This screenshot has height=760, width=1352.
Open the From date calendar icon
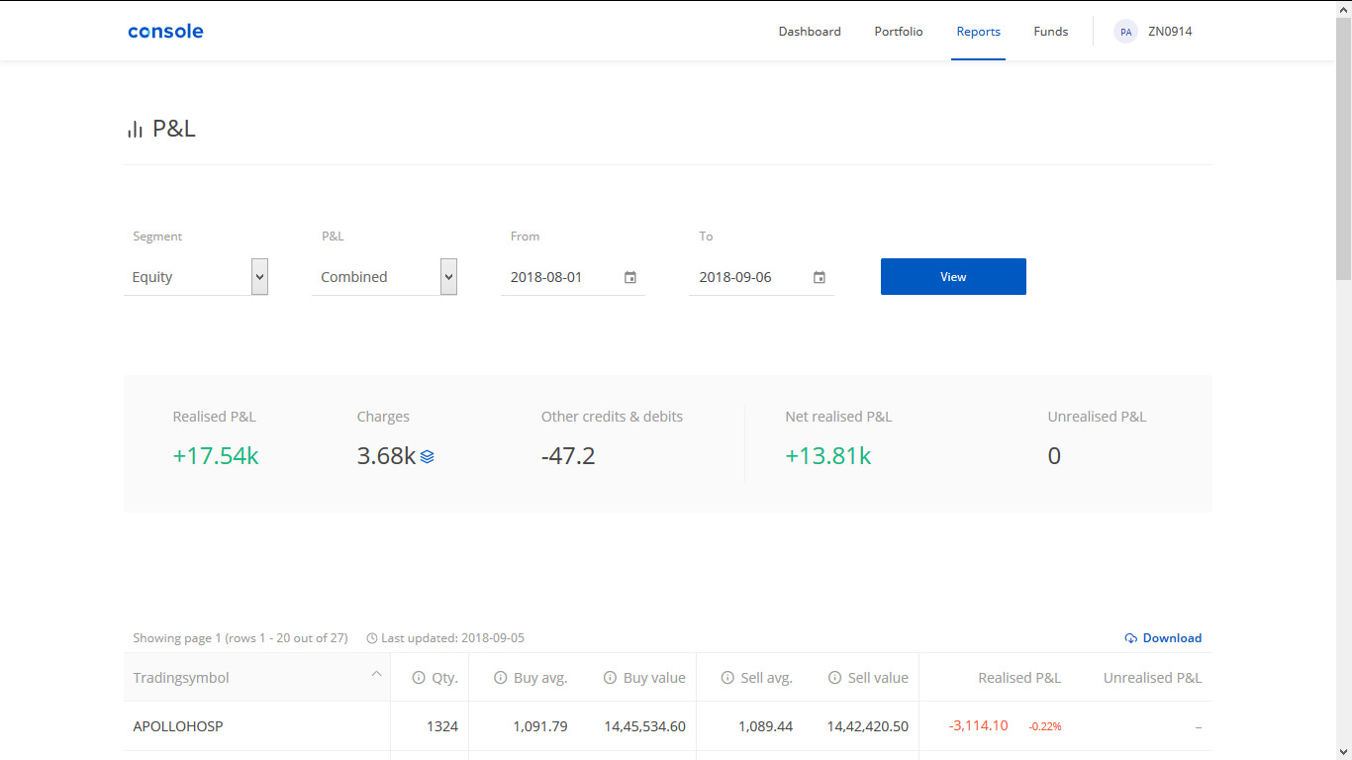tap(630, 277)
